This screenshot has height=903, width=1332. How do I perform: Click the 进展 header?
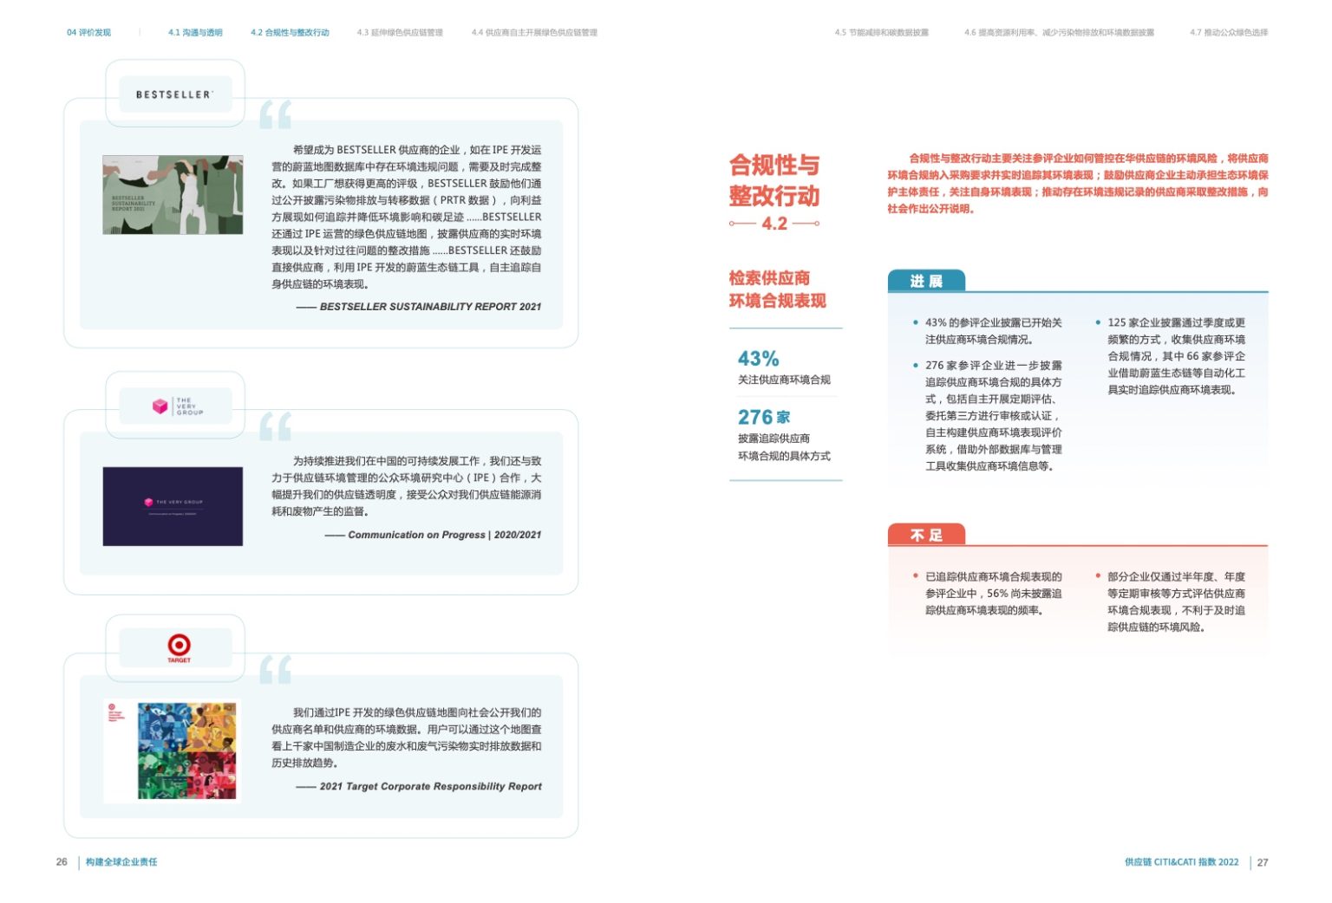pos(925,280)
